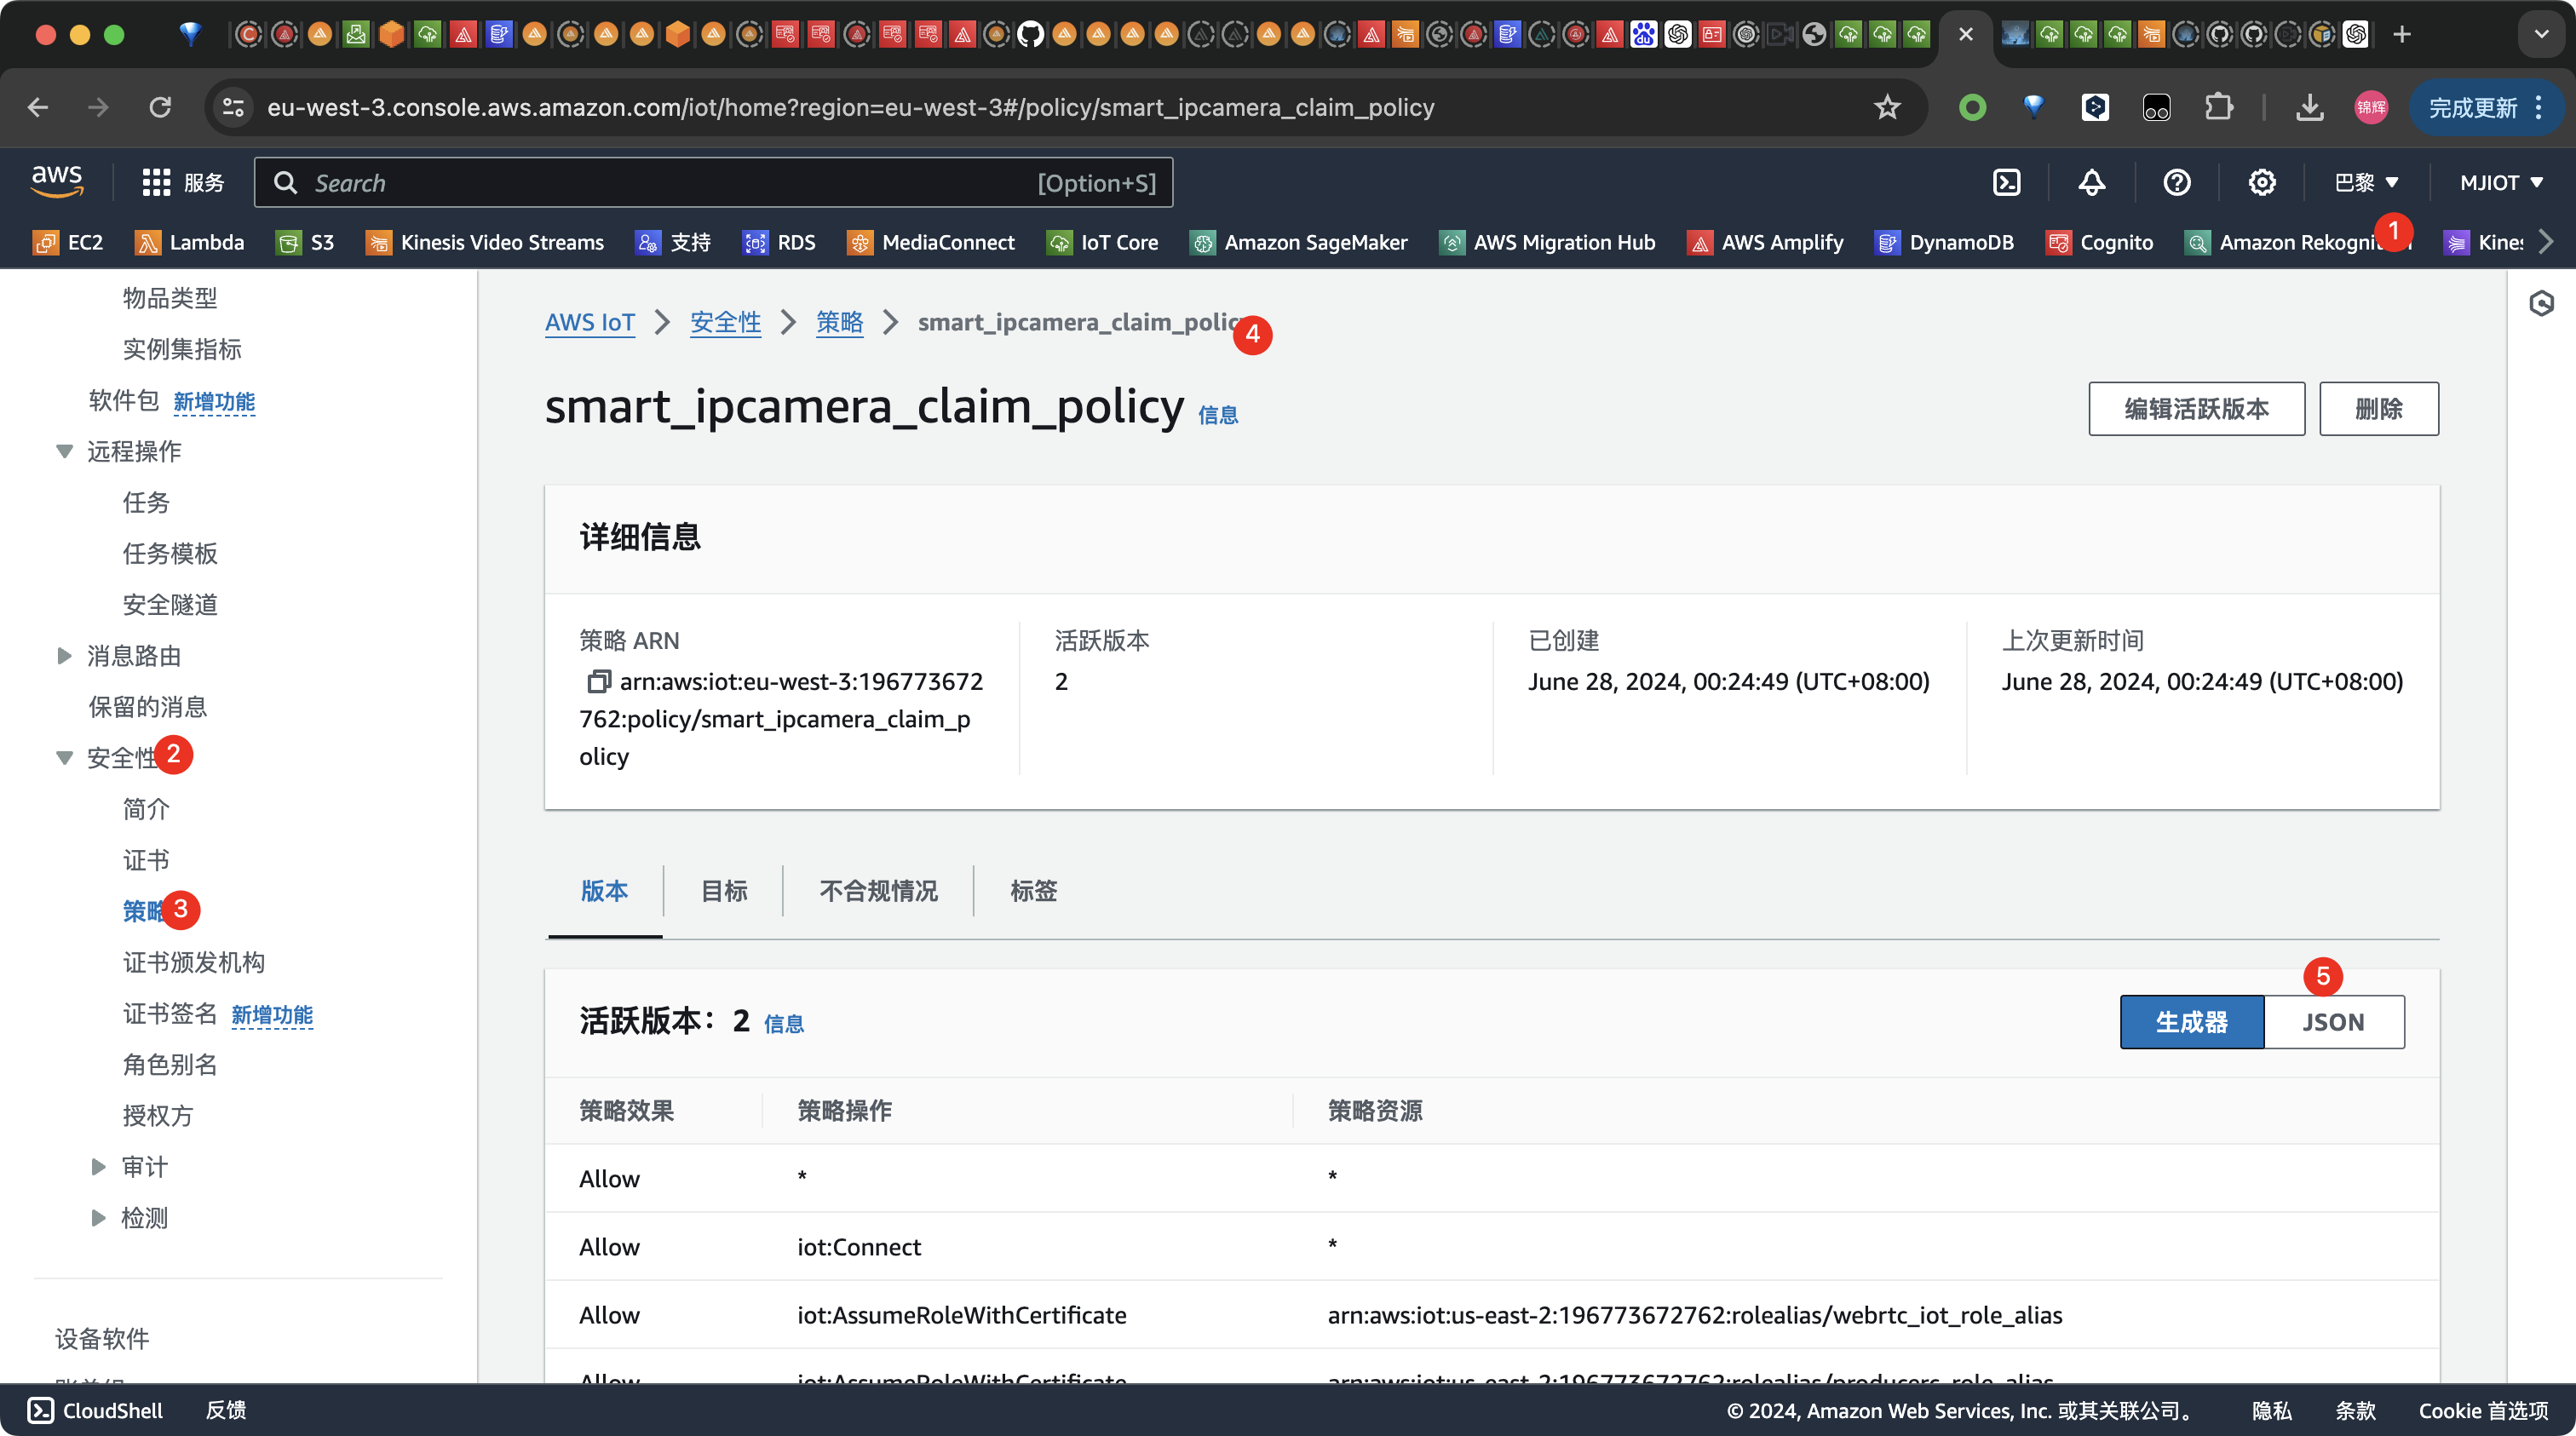Go to AWS IoT breadcrumb link
Screen dimensions: 2576x1436
click(x=590, y=322)
